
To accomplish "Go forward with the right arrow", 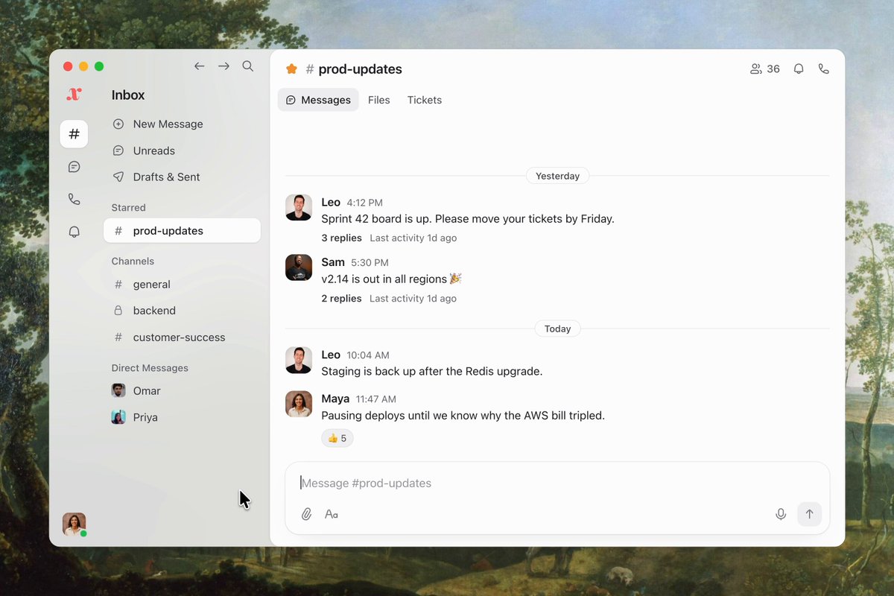I will click(223, 66).
